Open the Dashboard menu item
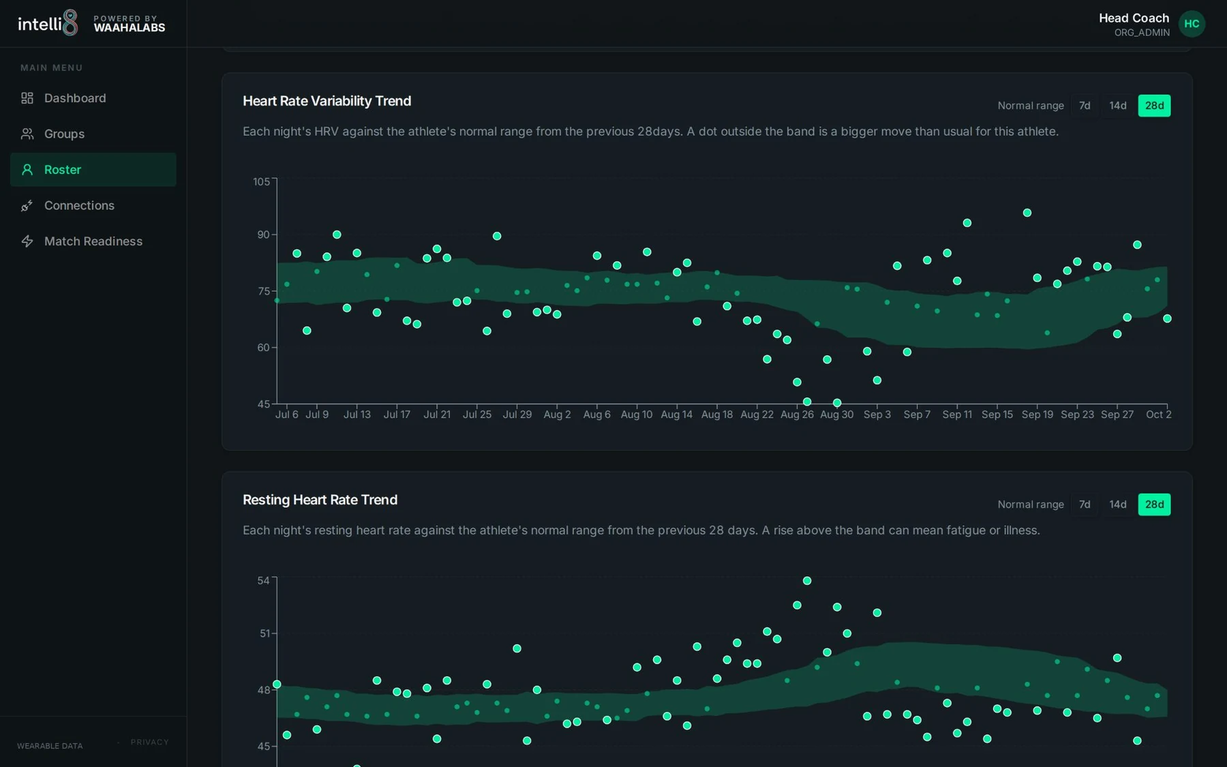Screen dimensions: 1227x767 (x=93, y=98)
